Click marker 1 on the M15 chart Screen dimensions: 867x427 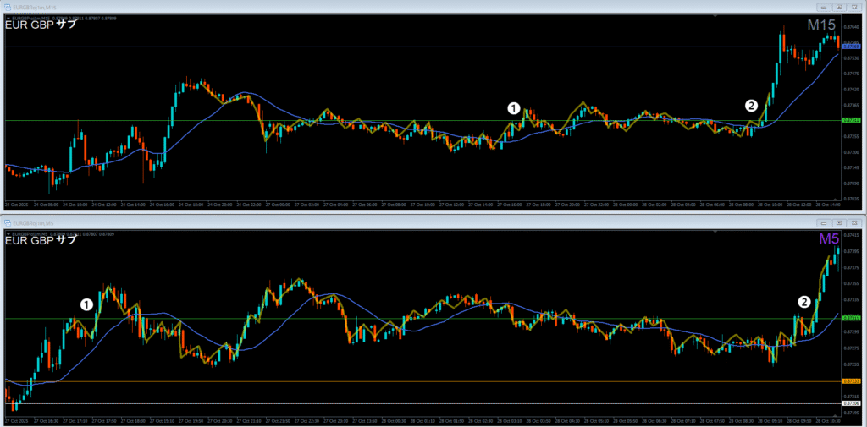(x=512, y=108)
